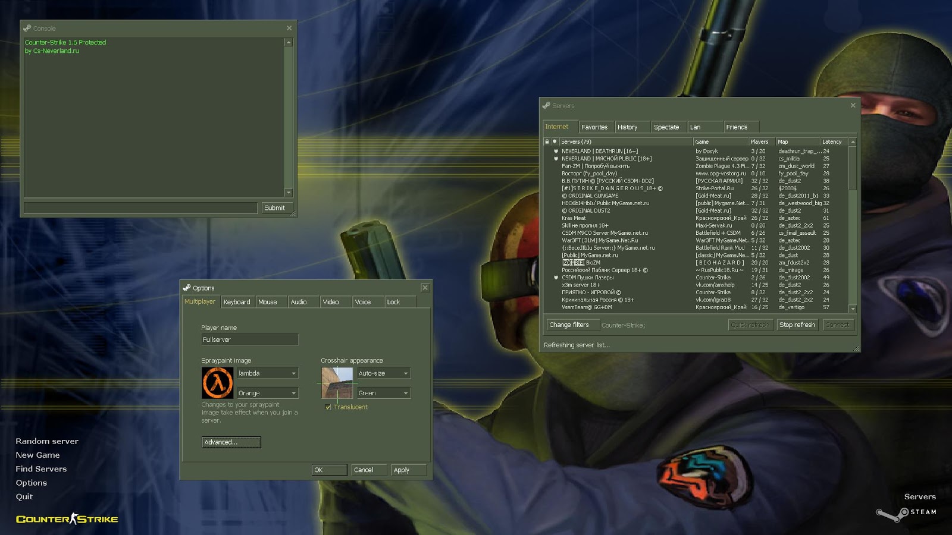Toggle the Translucent crosshair checkbox
952x535 pixels.
pos(328,407)
